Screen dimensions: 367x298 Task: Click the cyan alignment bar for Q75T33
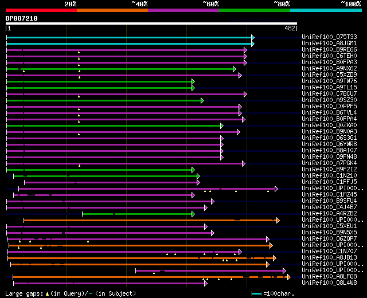pos(129,37)
